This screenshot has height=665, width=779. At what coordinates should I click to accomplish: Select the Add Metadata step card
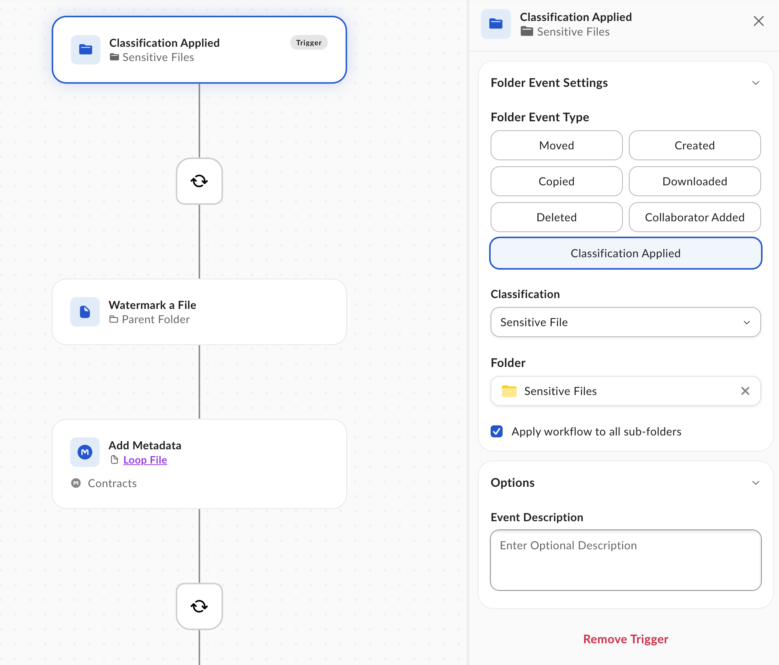tap(199, 464)
